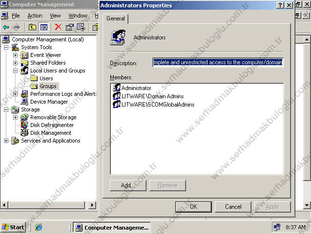Click the Up one level folder icon
Screen dimensions: 311x234
(x=32, y=27)
